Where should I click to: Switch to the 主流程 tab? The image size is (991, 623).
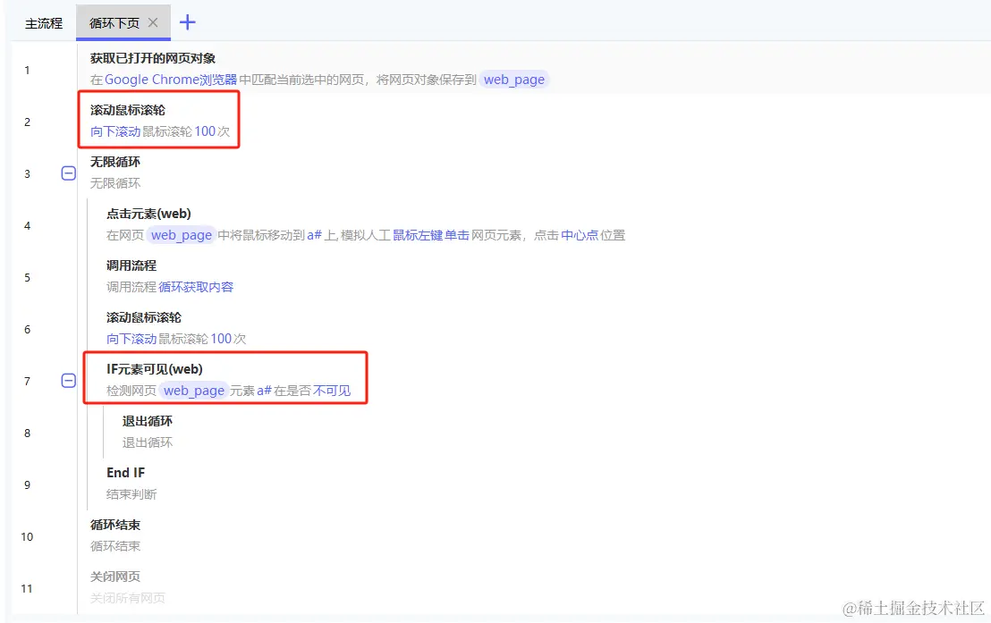pos(44,23)
